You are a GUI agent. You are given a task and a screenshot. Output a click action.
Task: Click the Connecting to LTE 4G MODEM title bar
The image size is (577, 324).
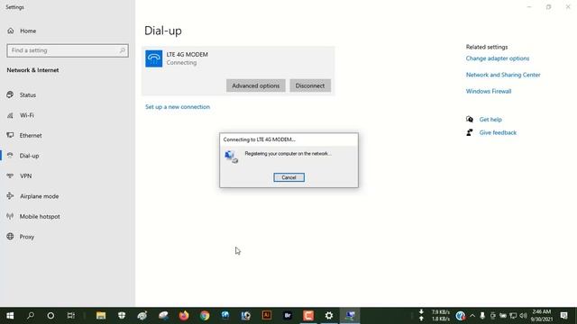288,139
